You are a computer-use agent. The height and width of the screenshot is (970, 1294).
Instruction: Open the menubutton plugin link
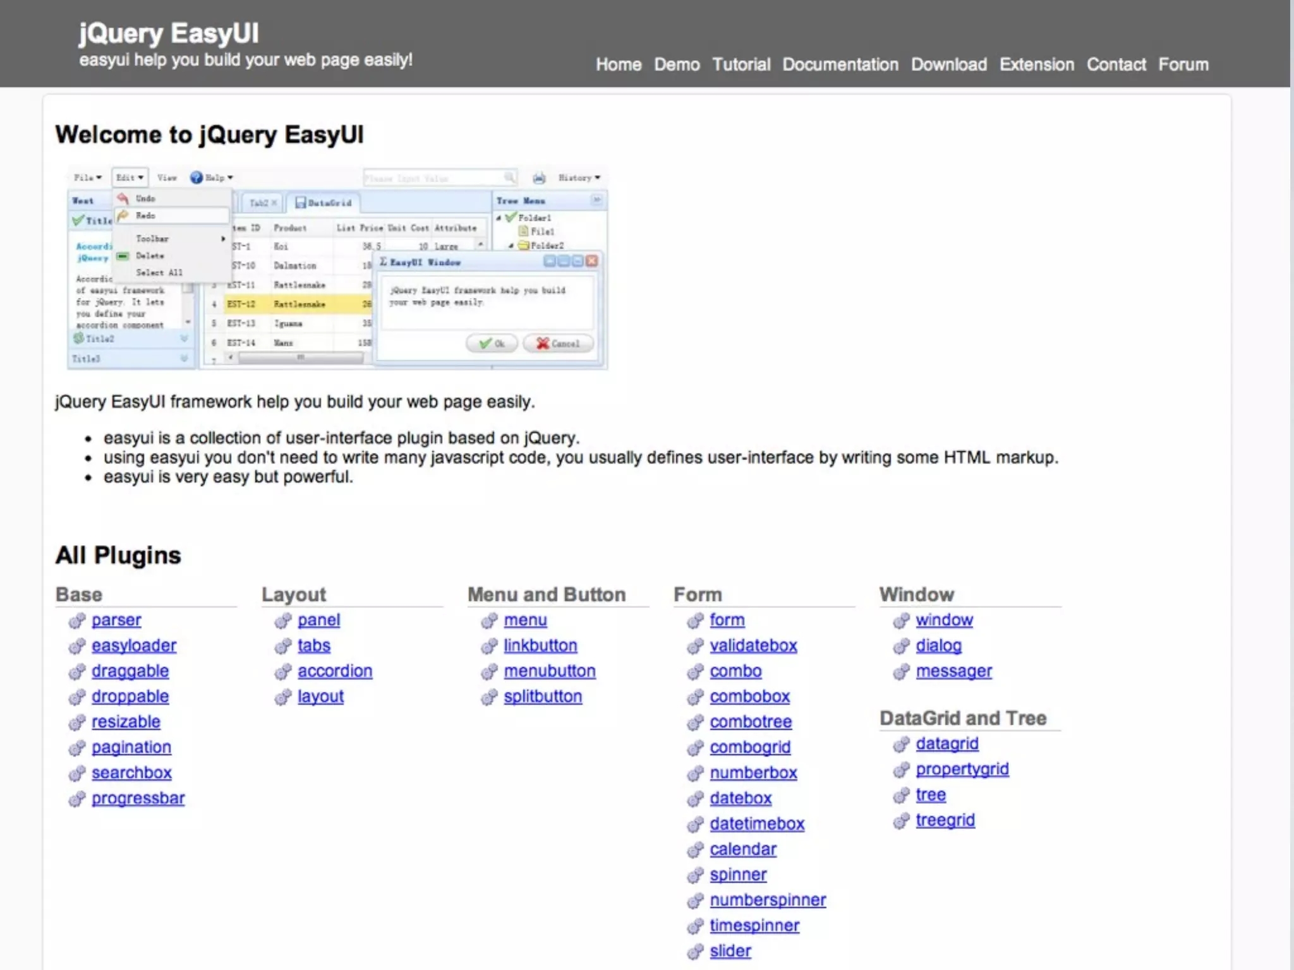pos(550,671)
